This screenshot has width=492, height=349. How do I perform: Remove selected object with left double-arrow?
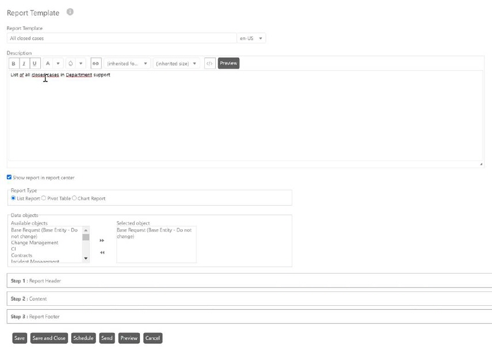pos(102,253)
